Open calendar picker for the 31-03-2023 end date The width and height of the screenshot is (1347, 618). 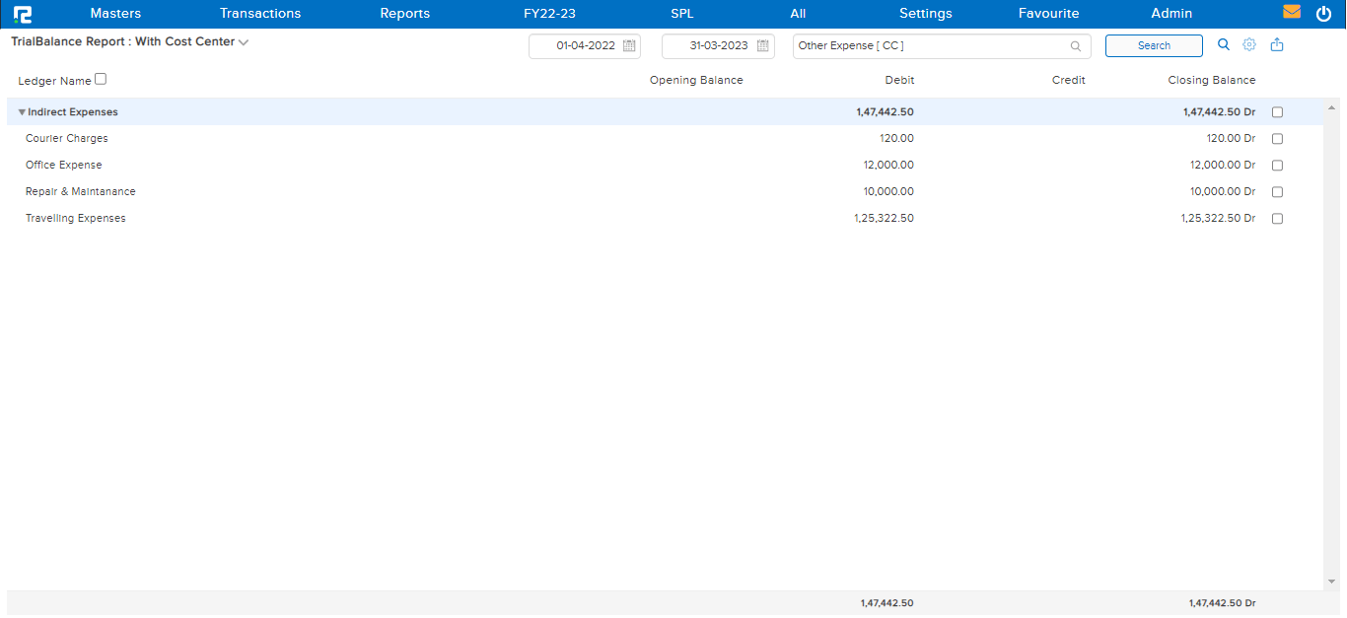click(762, 46)
